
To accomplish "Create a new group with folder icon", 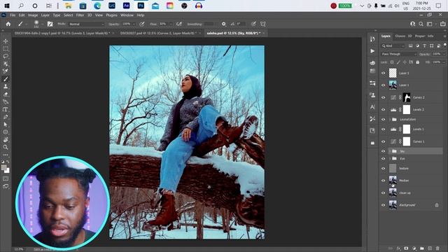I will point(422,248).
